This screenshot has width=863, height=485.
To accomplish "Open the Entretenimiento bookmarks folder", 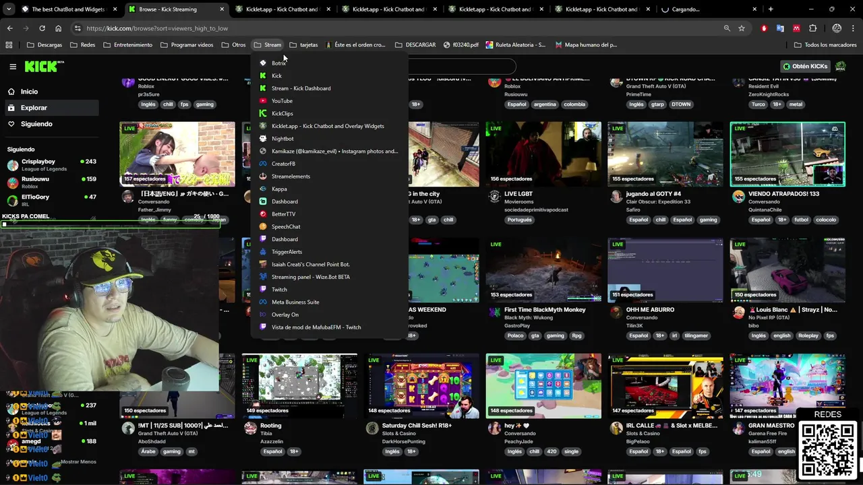I will click(x=127, y=45).
